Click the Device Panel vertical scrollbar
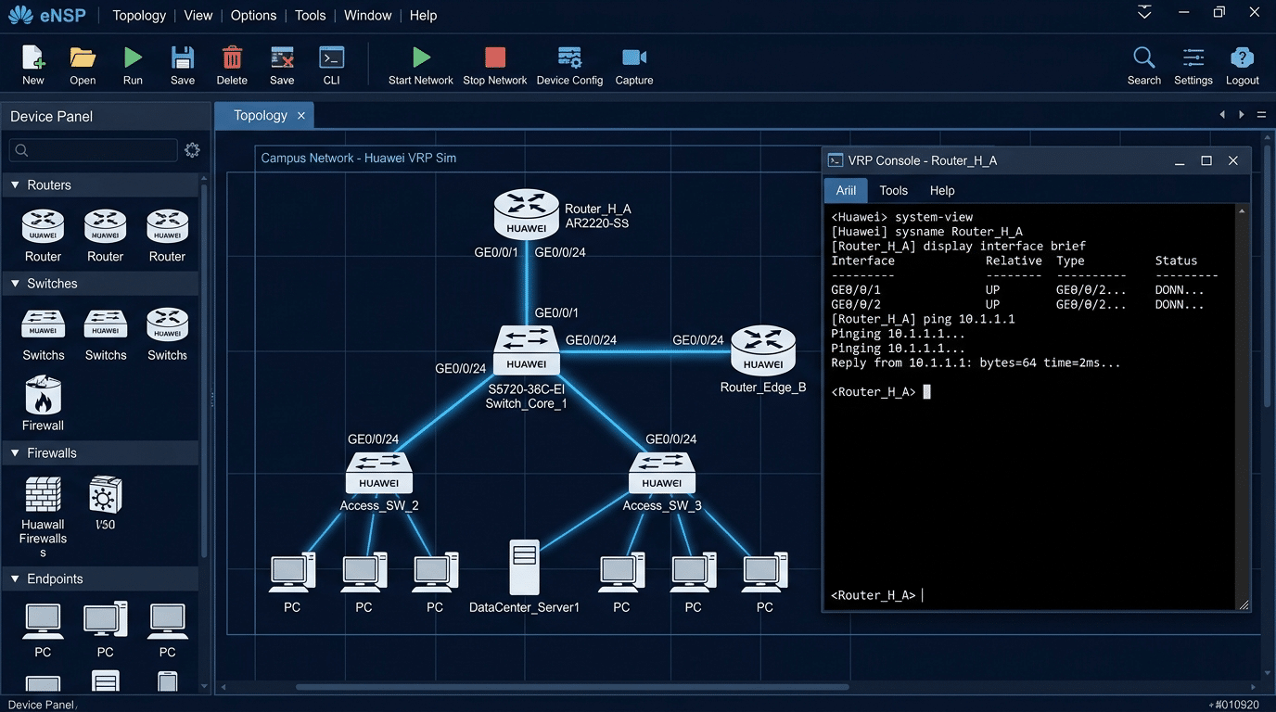1276x712 pixels. click(204, 371)
